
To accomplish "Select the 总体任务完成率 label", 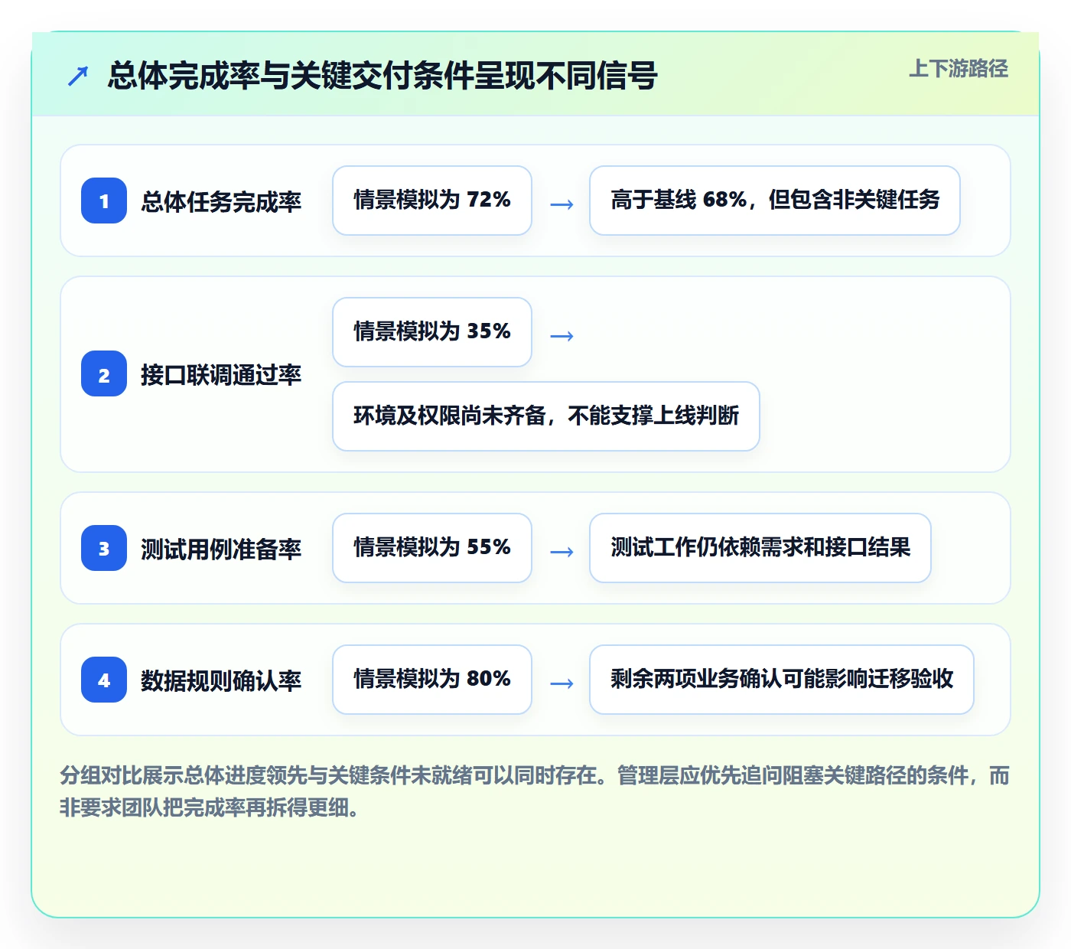I will [x=221, y=201].
